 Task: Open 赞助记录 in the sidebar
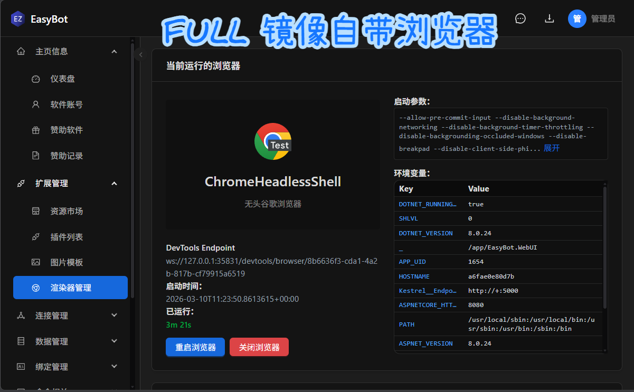67,156
